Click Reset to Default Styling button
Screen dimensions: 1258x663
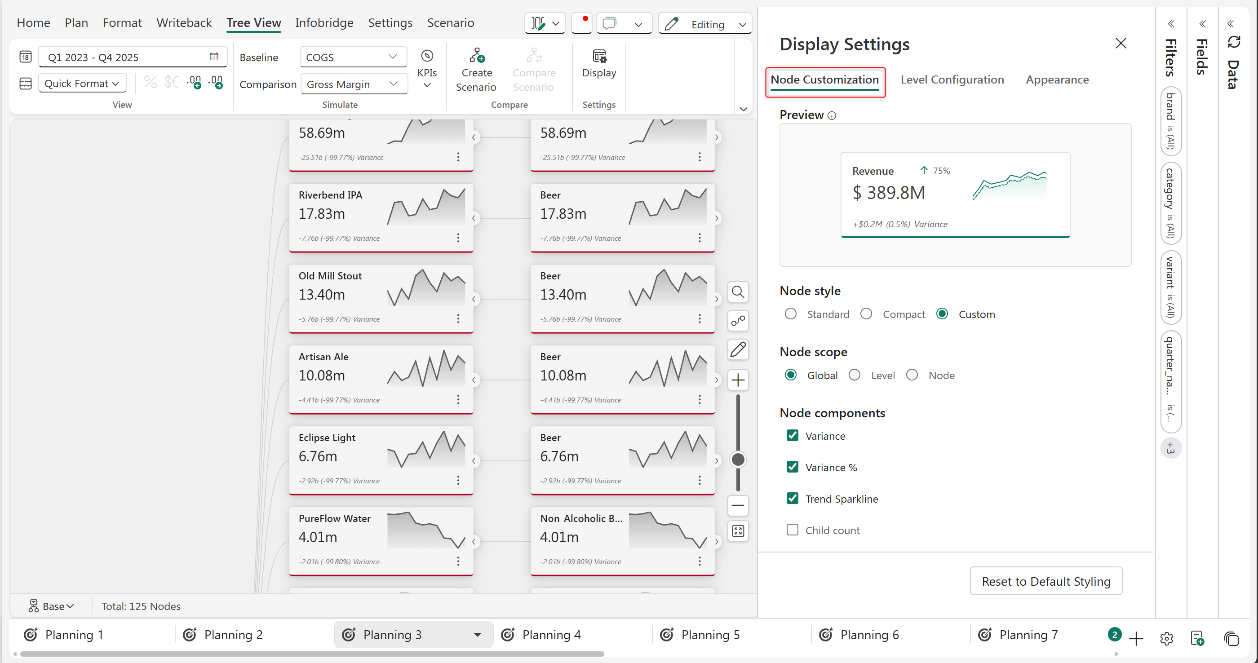(1045, 581)
